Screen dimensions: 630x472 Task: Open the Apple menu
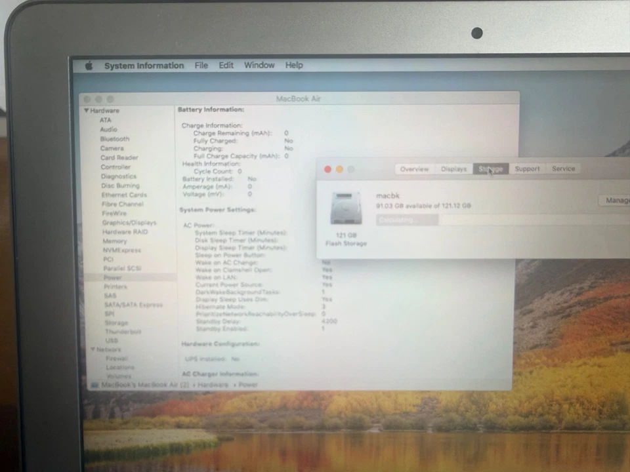coord(89,66)
